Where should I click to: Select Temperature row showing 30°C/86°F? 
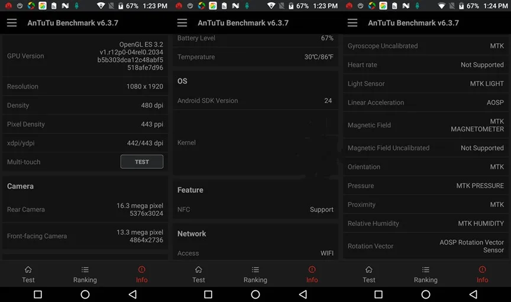tap(256, 57)
